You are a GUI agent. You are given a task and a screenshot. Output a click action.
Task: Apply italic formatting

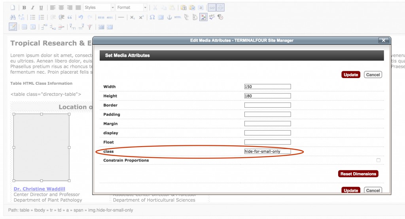pos(32,8)
